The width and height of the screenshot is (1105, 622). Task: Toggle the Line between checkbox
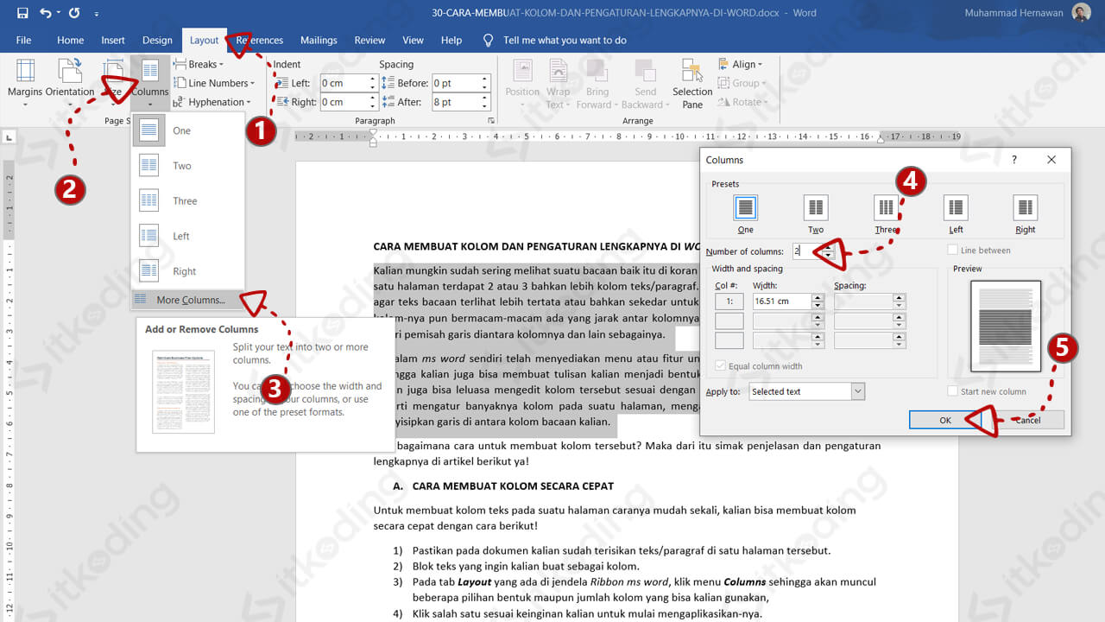tap(978, 251)
